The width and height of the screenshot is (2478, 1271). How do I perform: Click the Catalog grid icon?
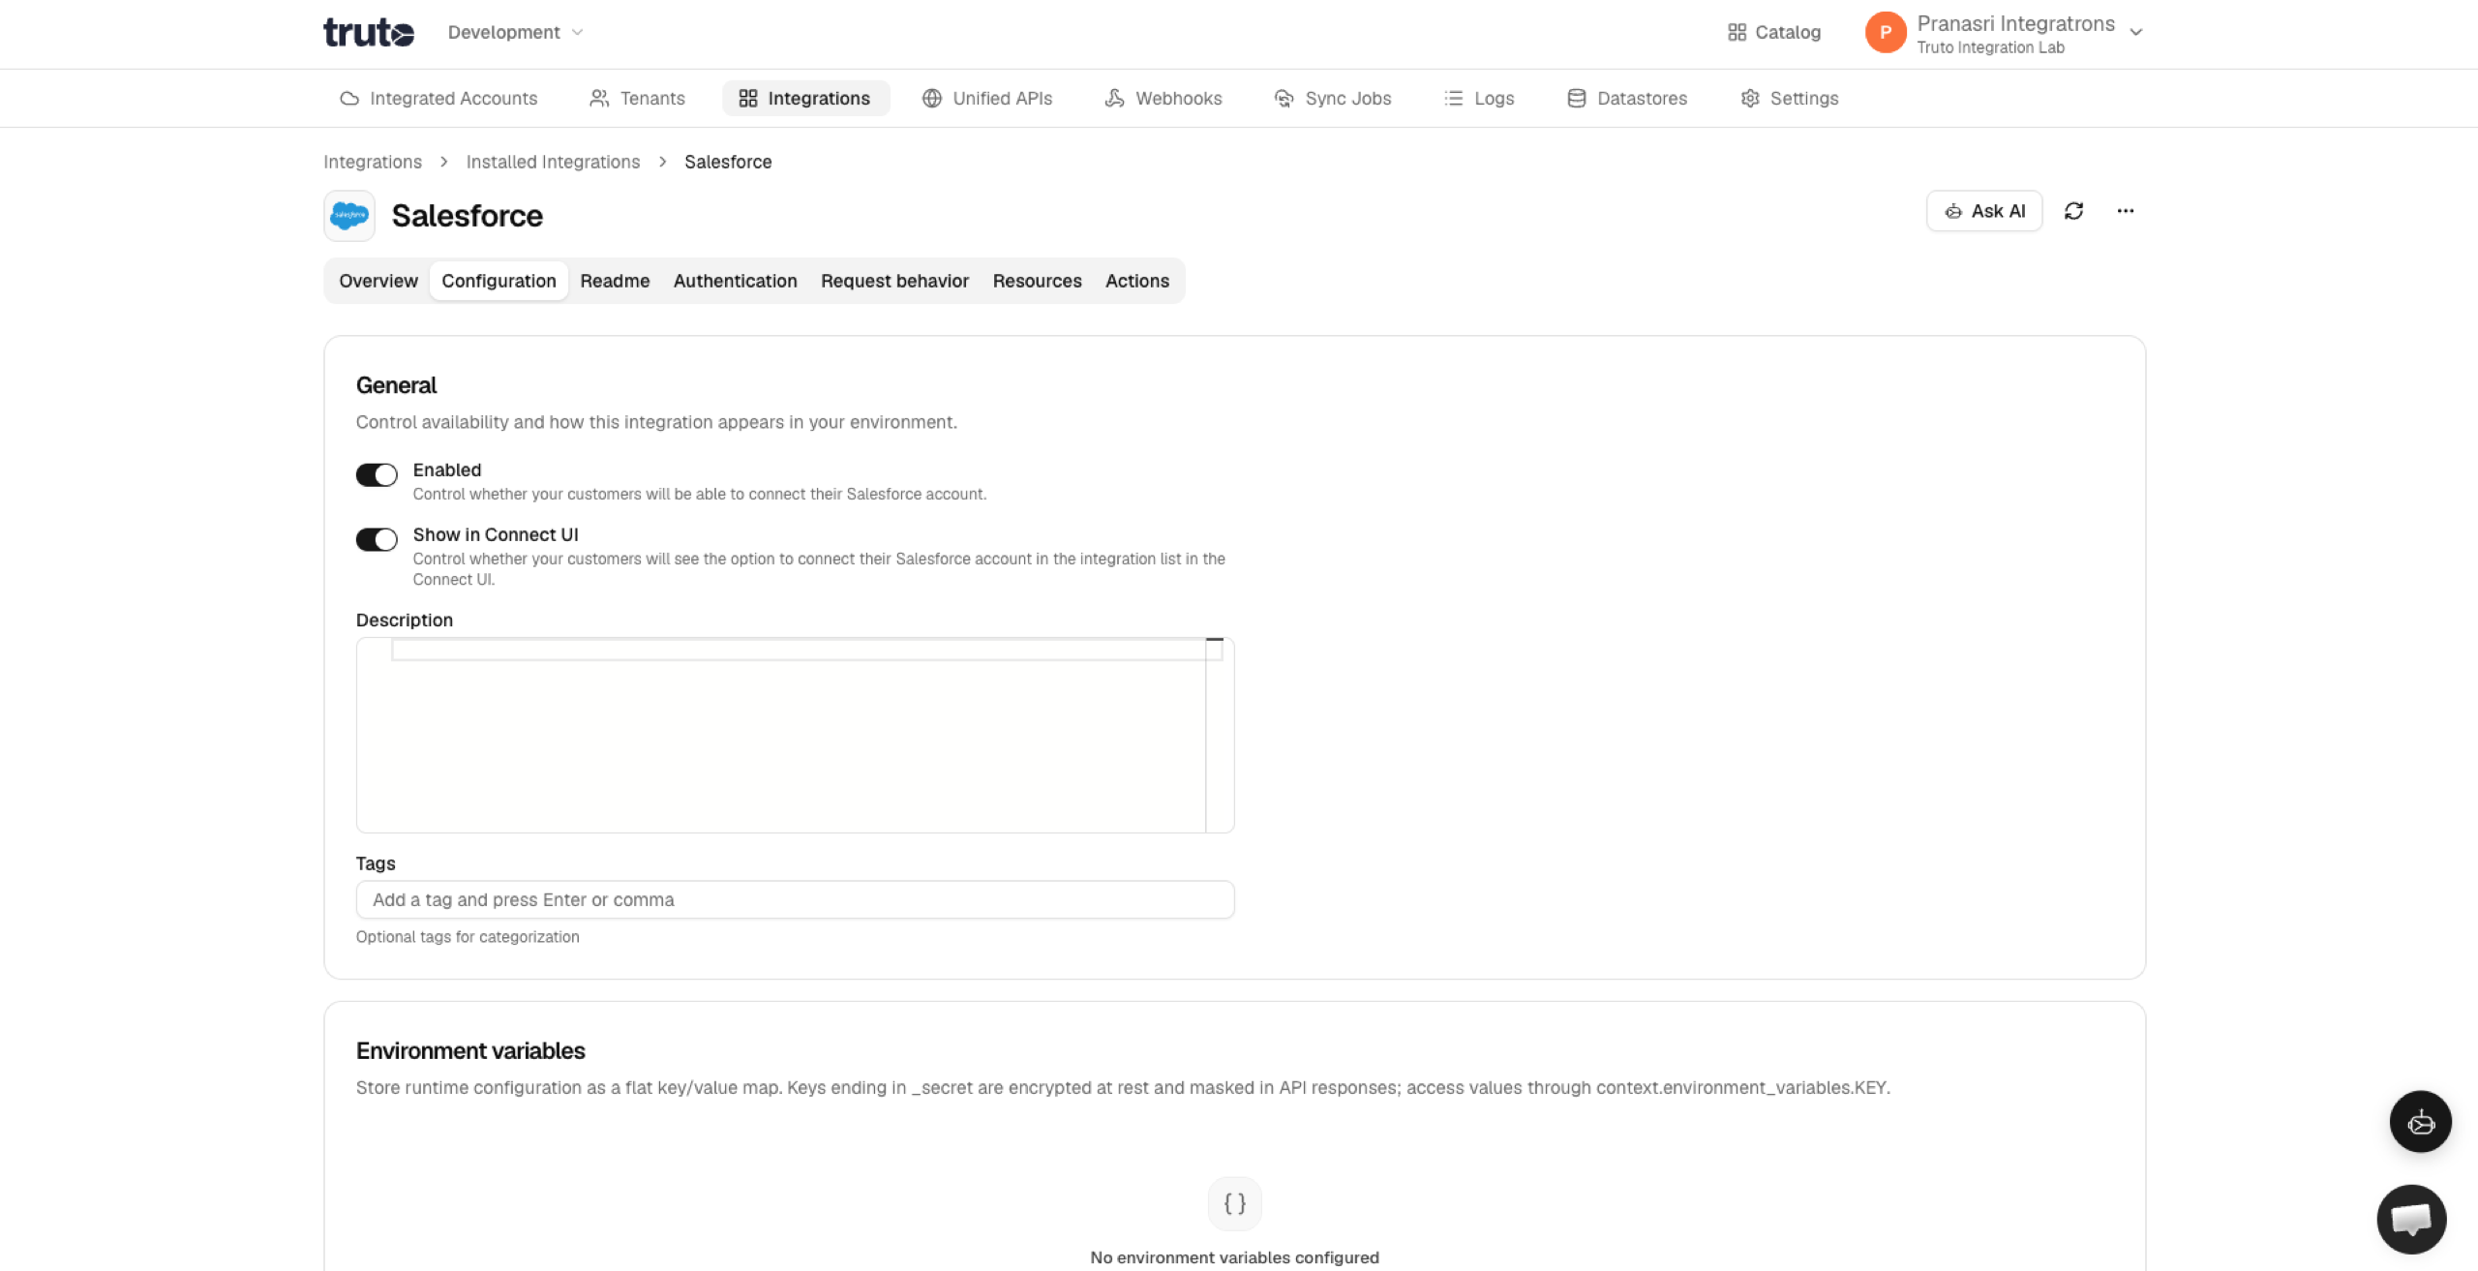[x=1737, y=32]
